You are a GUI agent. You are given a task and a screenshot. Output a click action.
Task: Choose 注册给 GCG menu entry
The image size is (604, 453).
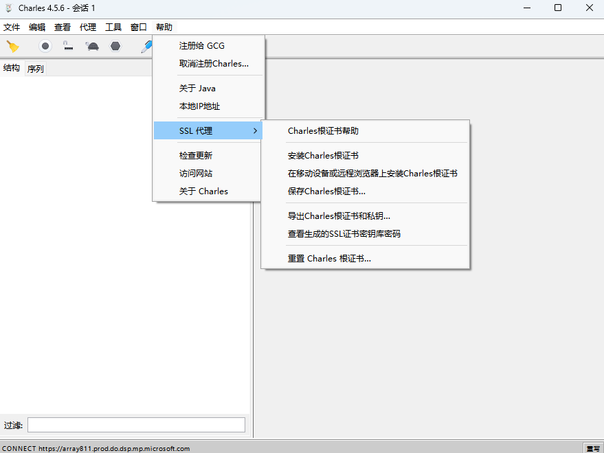(208, 46)
